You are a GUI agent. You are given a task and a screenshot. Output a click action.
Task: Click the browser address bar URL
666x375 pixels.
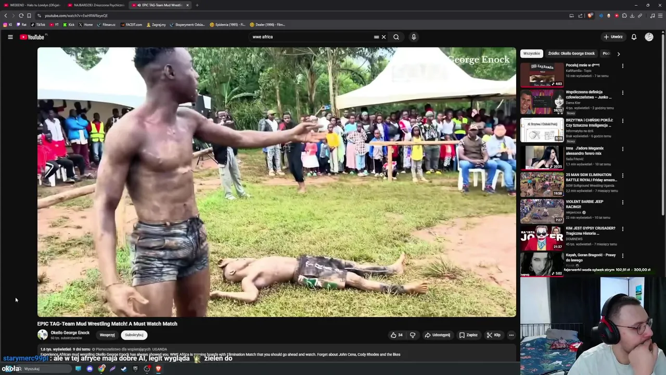coord(76,16)
